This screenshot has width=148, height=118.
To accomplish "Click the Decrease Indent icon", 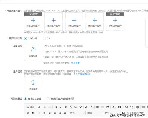I will pos(39,113).
